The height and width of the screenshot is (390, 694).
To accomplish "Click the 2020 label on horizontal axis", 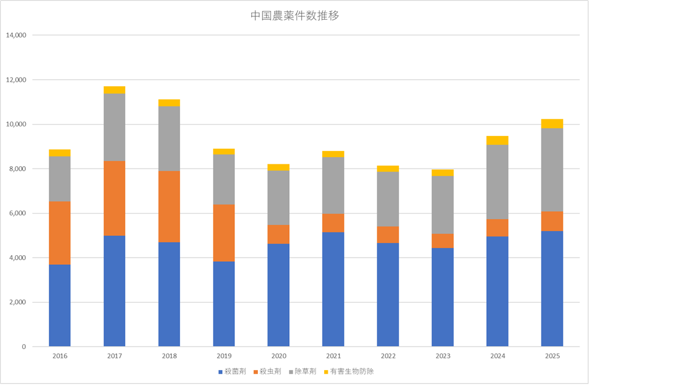I will coord(278,356).
